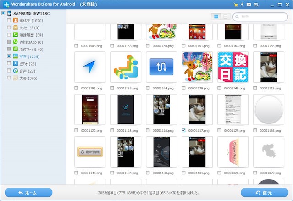
Task: Select the blue swap arrows thumbnail 00001164.png
Action: (x=161, y=67)
